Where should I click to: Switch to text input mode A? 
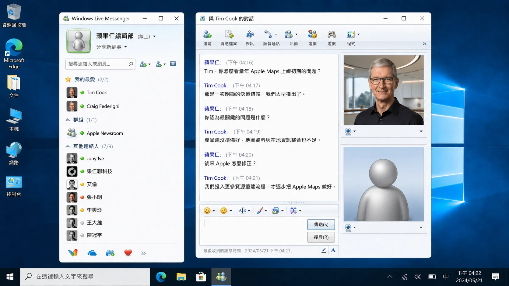(x=333, y=250)
